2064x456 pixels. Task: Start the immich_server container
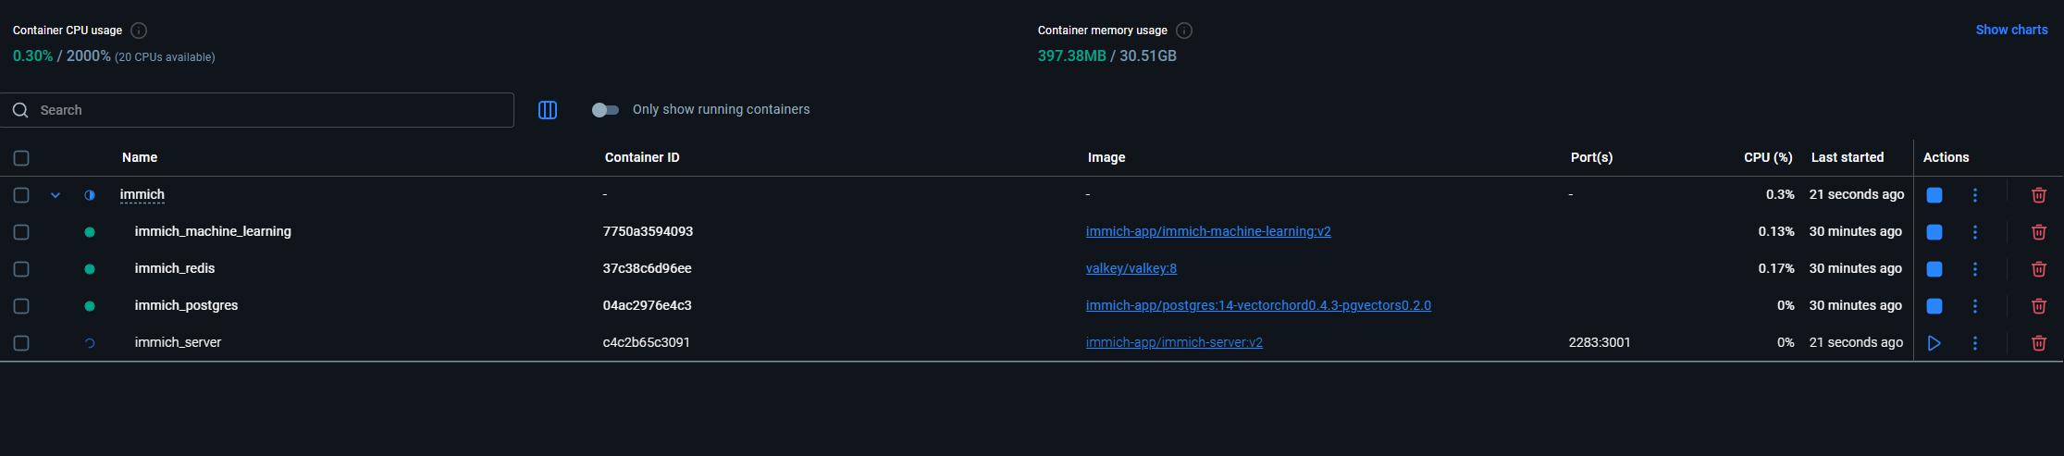[x=1934, y=343]
